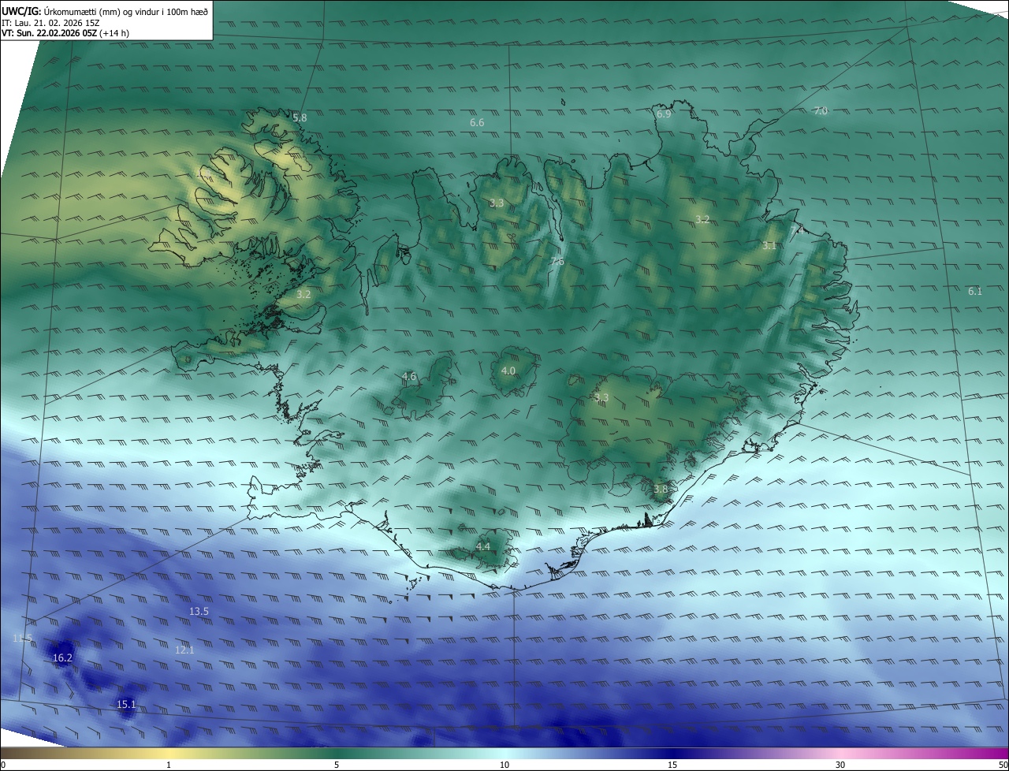This screenshot has width=1009, height=771.
Task: Click the 5.8 value label on the map
Action: [300, 117]
